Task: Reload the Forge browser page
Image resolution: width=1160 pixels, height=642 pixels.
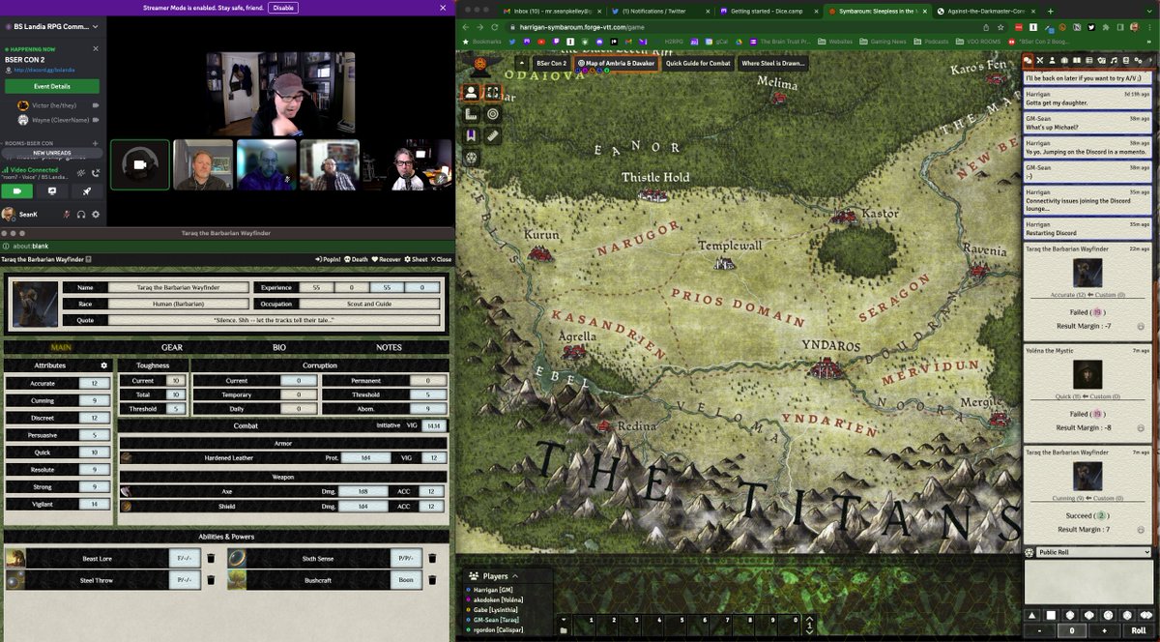Action: (x=495, y=27)
